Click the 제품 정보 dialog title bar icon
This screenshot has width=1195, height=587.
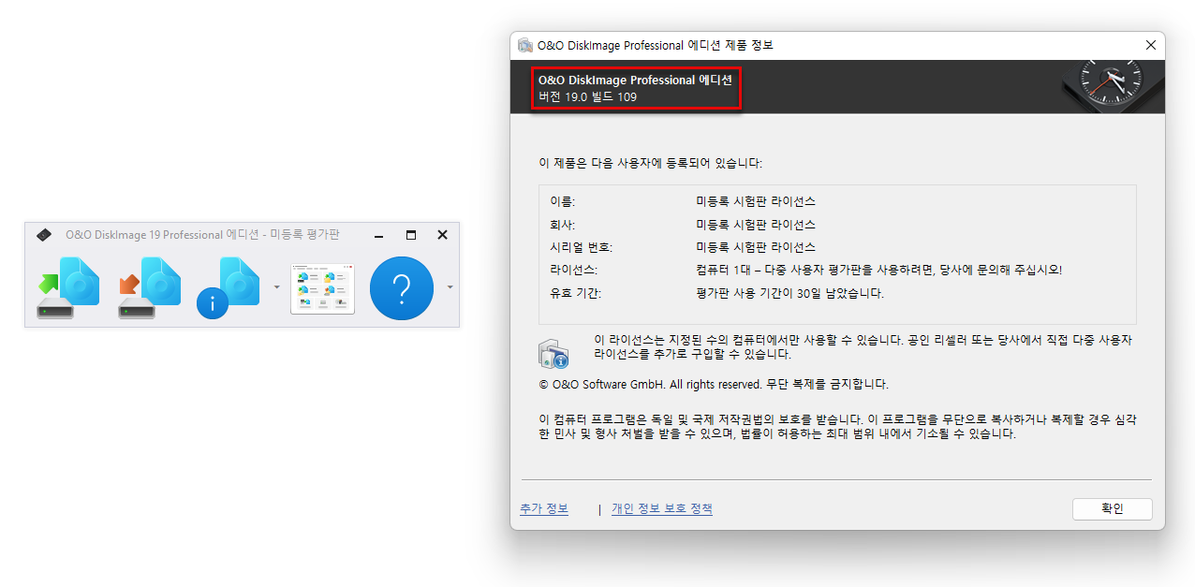pos(525,46)
